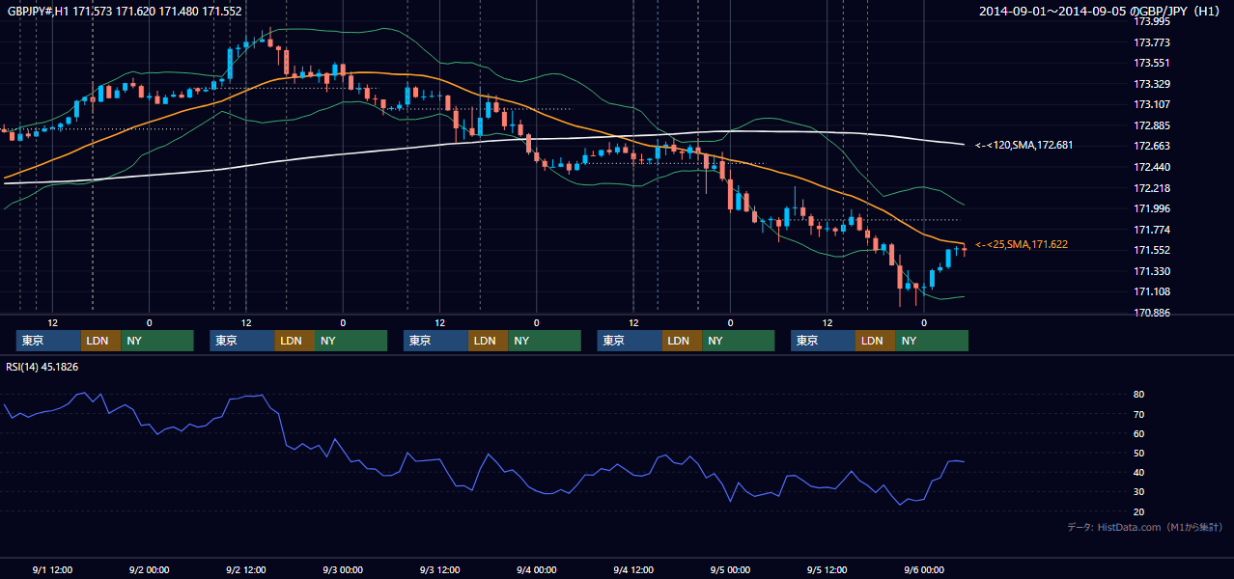Click RSI scale value 20
The image size is (1234, 579).
click(x=1139, y=511)
